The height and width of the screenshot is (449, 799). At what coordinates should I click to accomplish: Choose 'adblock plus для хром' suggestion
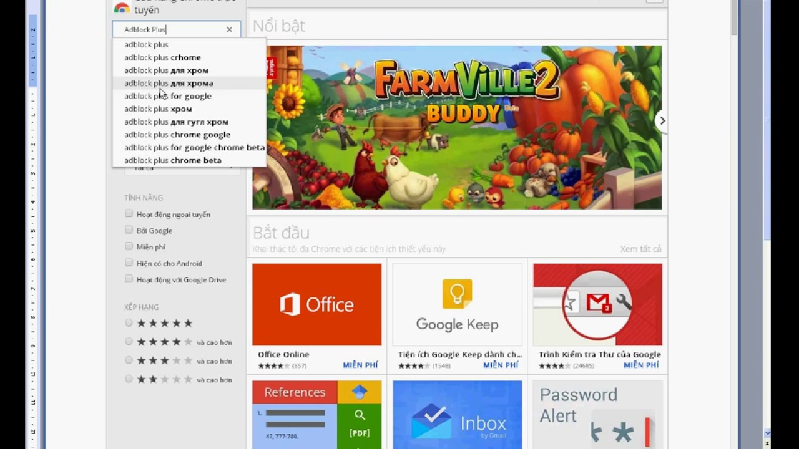click(189, 70)
